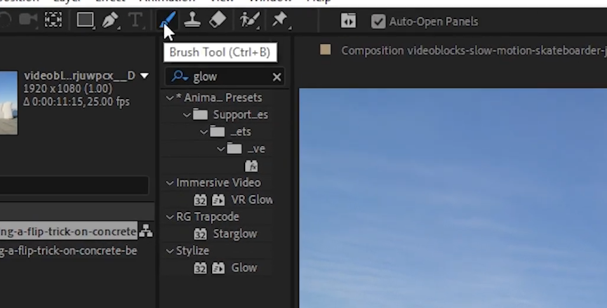Open dropdown triangle next to project item name
The image size is (607, 308).
click(144, 76)
